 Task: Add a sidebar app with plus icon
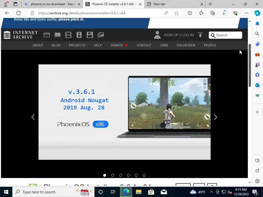[257, 112]
